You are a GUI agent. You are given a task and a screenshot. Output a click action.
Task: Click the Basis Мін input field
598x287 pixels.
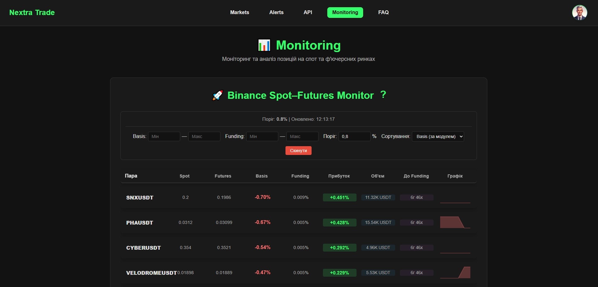(x=164, y=136)
